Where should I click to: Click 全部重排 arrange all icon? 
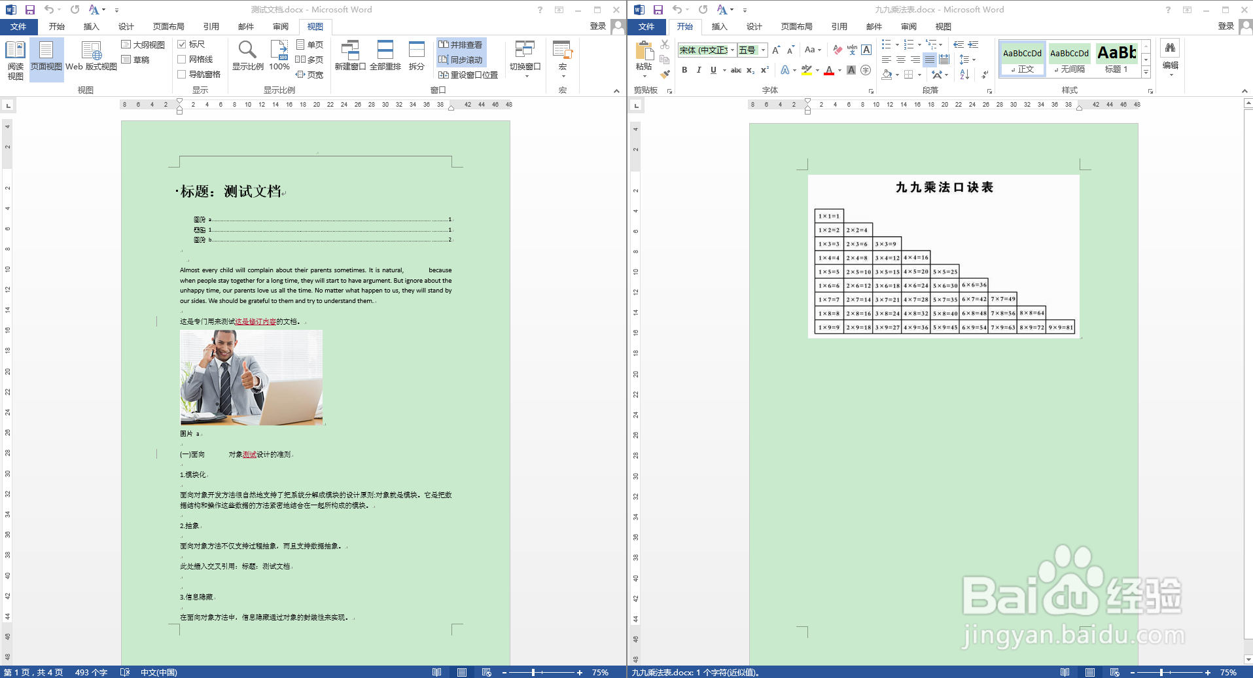point(385,56)
